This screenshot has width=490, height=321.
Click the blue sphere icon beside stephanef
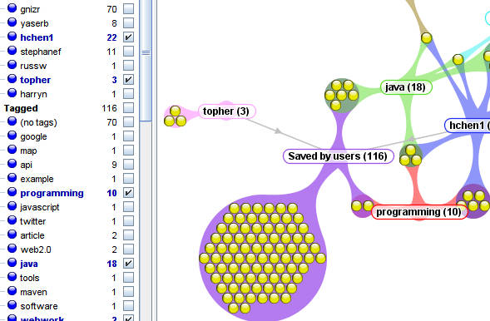[12, 50]
